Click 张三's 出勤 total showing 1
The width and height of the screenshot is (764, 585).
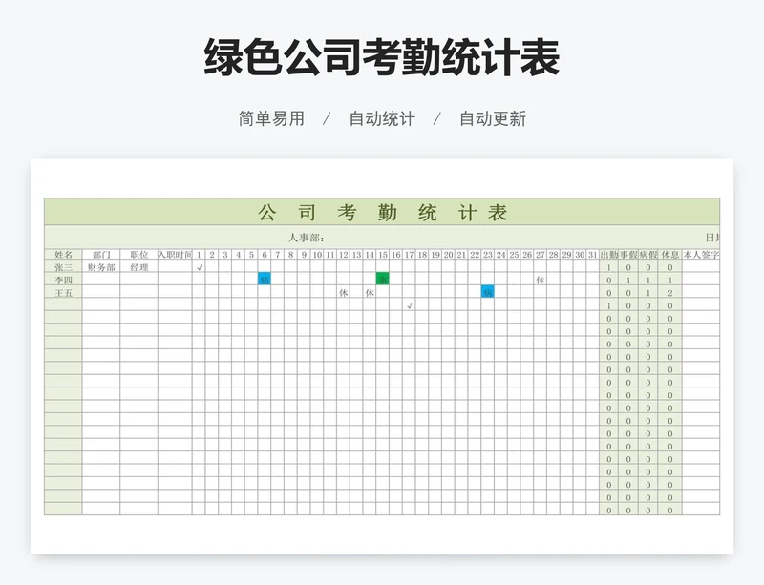pyautogui.click(x=608, y=267)
